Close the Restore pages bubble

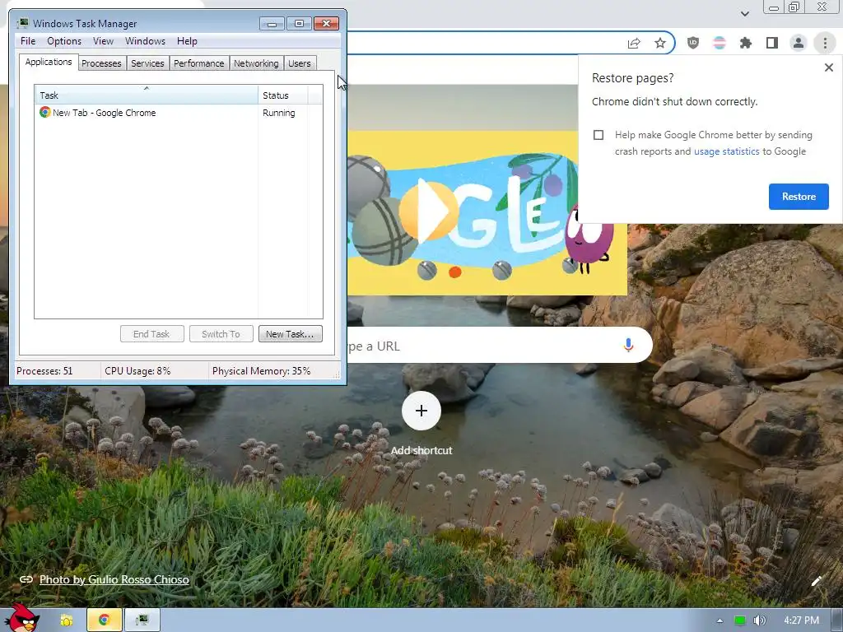tap(828, 67)
